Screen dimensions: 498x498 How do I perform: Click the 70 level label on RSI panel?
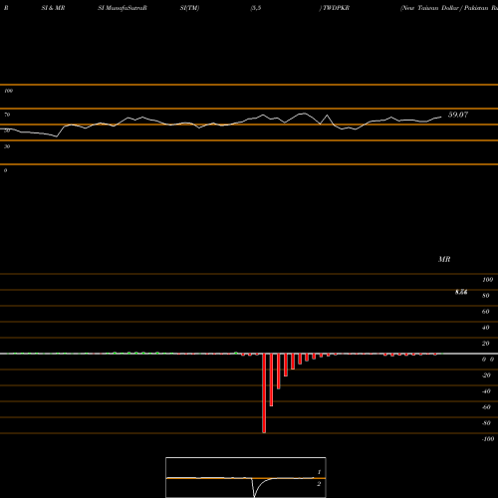pos(7,115)
